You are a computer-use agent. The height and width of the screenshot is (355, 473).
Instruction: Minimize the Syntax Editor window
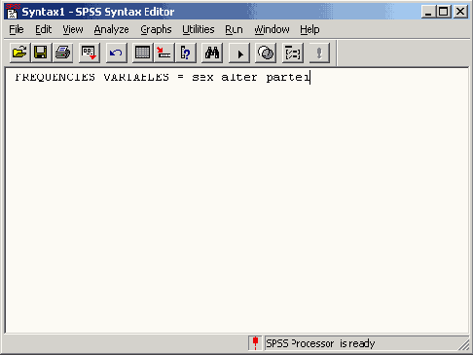(x=428, y=12)
